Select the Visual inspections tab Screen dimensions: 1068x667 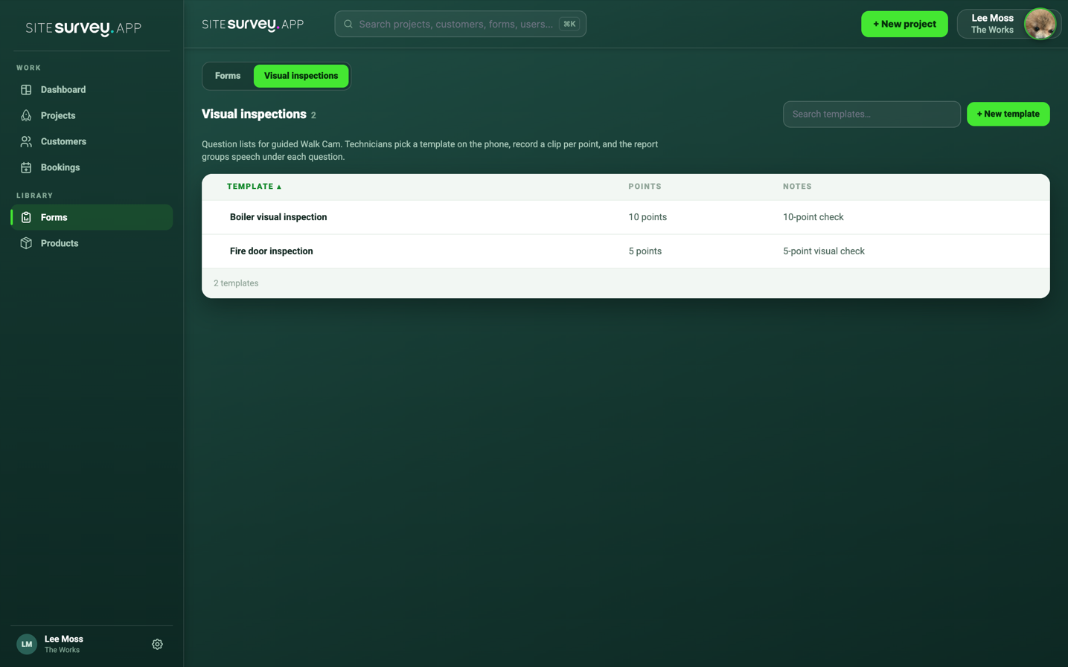[301, 76]
